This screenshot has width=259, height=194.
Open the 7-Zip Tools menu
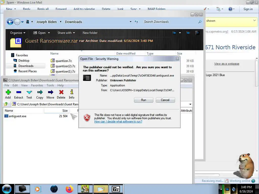point(50,85)
